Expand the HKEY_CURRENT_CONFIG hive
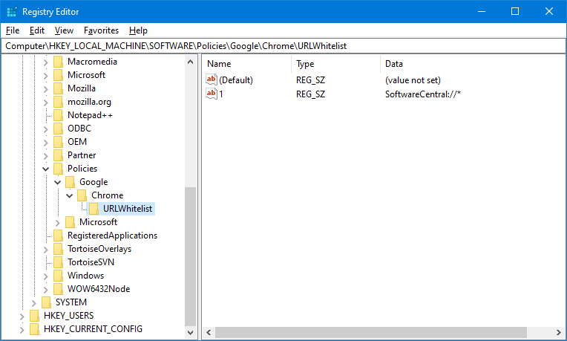Screen dimensions: 567x341 22,329
